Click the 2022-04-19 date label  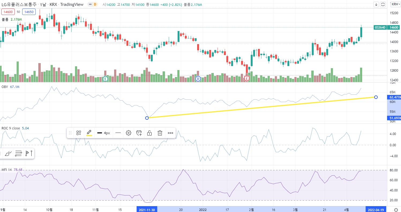(376, 210)
